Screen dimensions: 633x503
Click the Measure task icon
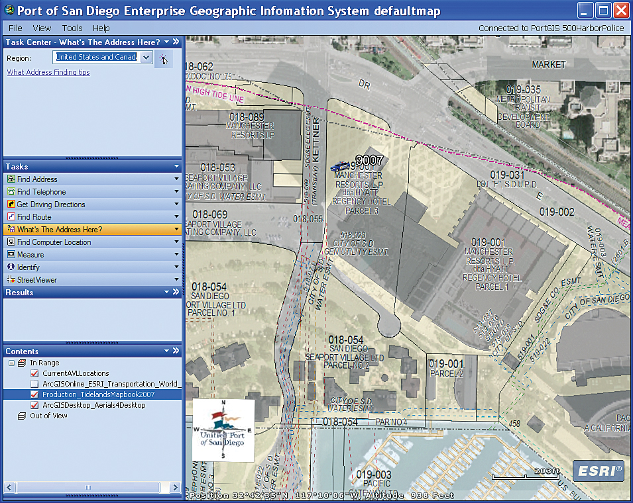11,254
